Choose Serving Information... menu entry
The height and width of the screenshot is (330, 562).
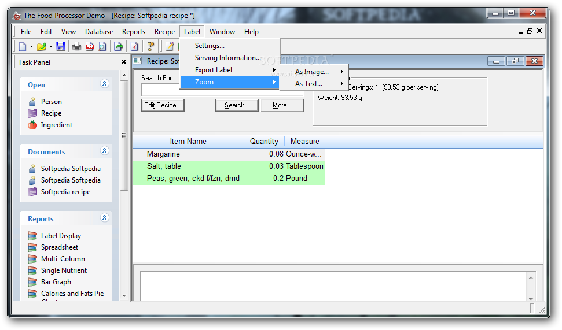(230, 58)
